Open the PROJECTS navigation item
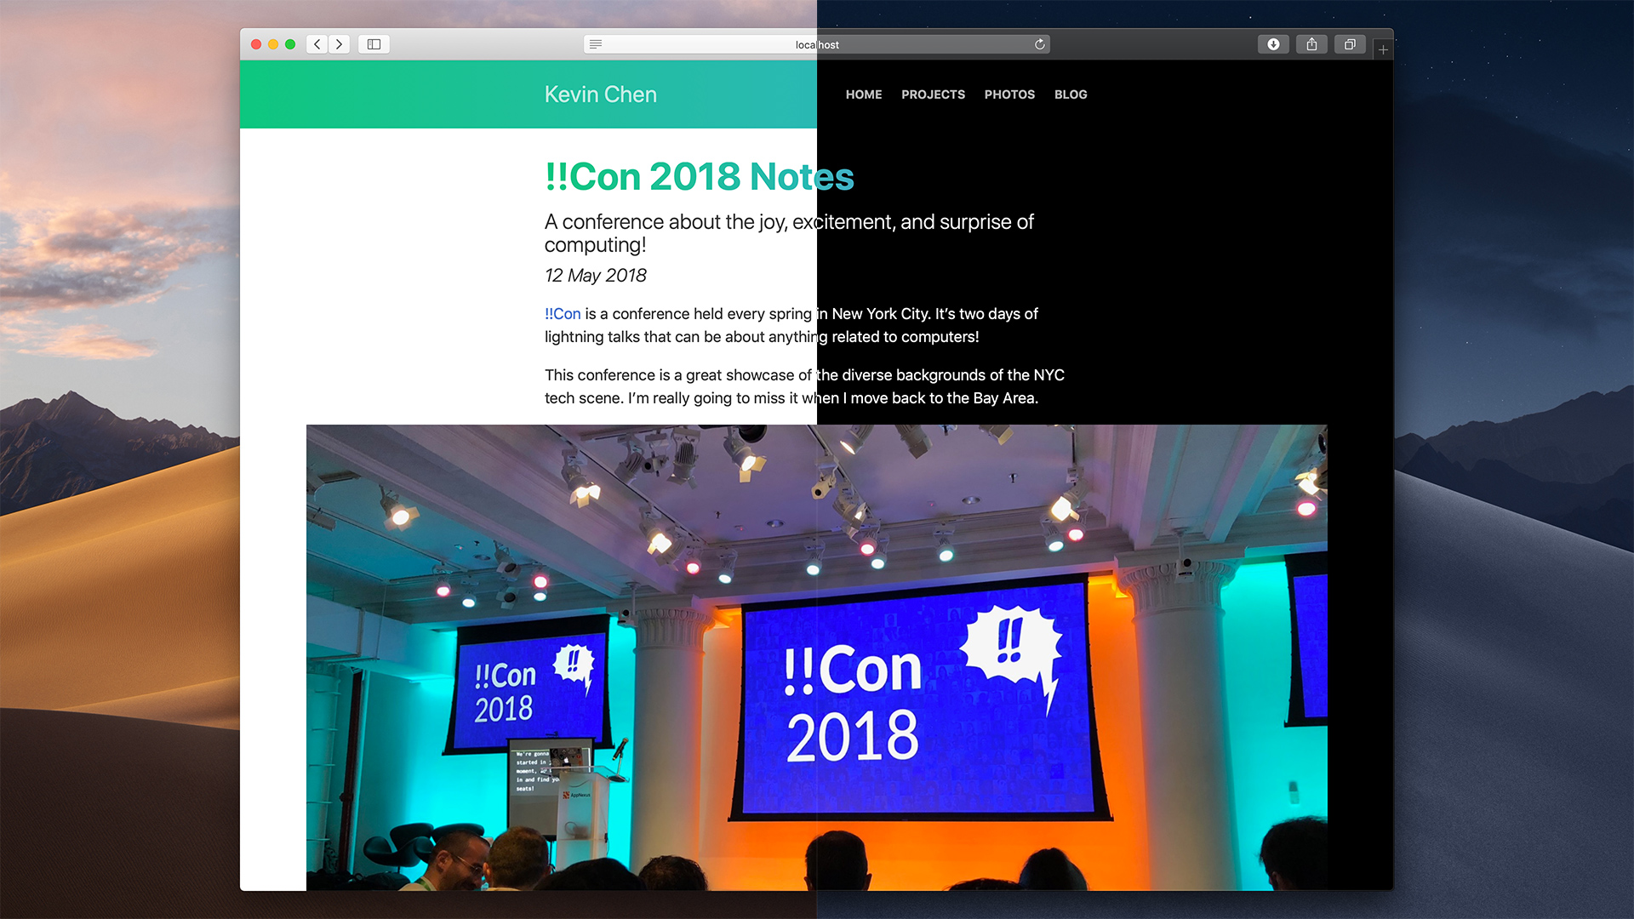Viewport: 1634px width, 919px height. (x=933, y=94)
